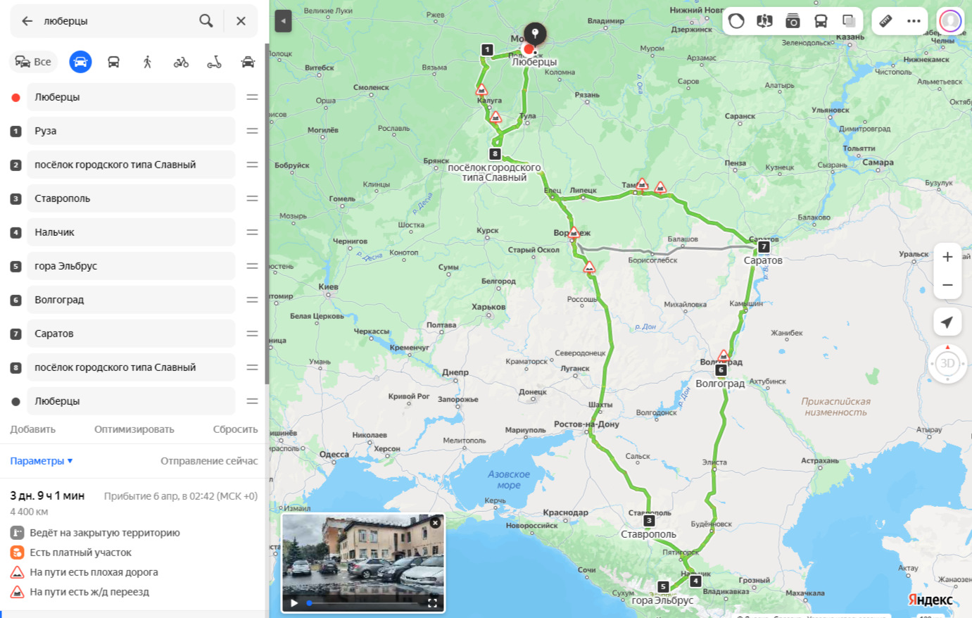Select the route summary '3 дн. 9 ч 1 мин'
972x618 pixels.
pos(47,496)
